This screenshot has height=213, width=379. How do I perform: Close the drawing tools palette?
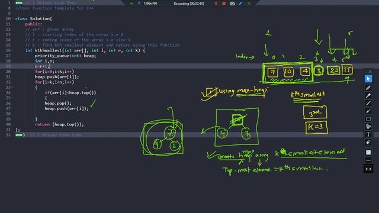[x=370, y=72]
